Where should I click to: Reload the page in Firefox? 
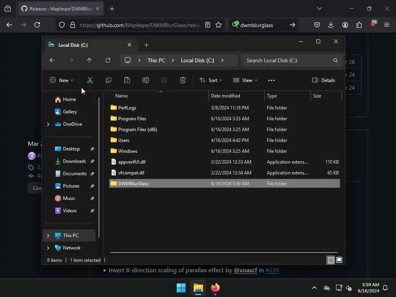pyautogui.click(x=37, y=25)
